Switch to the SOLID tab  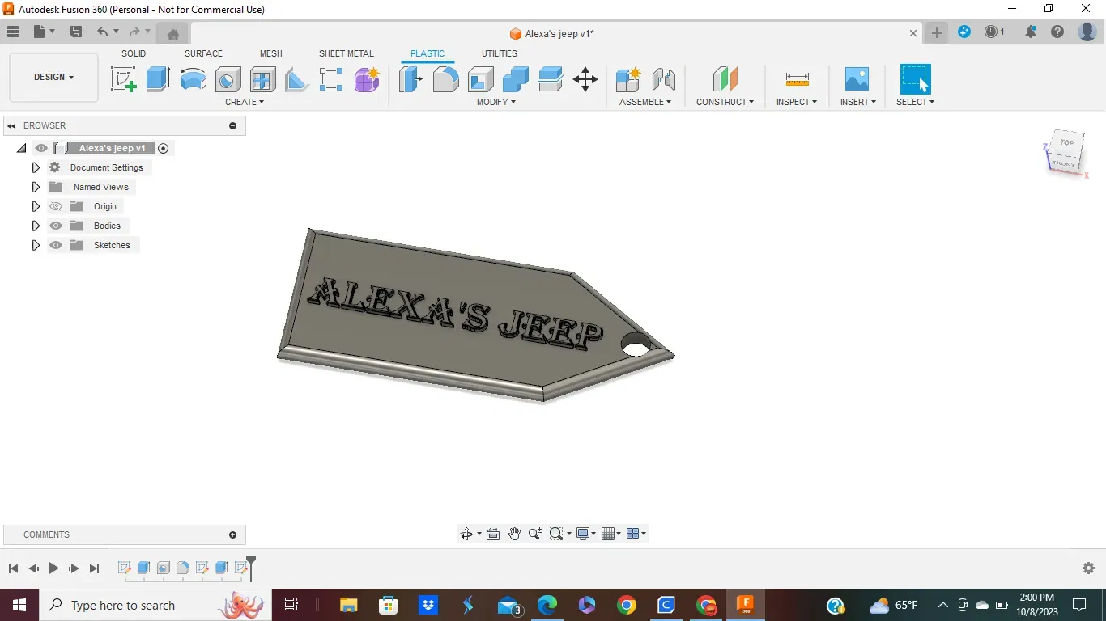tap(134, 53)
